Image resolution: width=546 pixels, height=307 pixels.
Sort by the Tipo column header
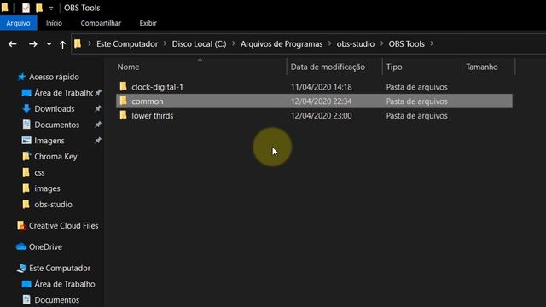pyautogui.click(x=394, y=67)
